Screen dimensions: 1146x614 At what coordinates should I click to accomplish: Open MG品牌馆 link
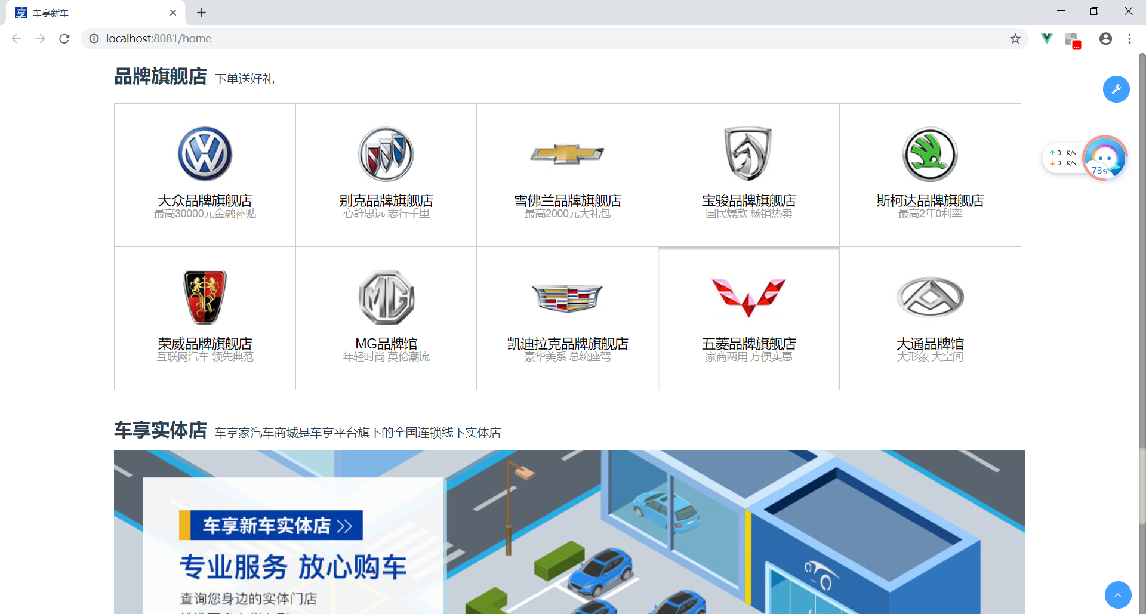pyautogui.click(x=386, y=344)
